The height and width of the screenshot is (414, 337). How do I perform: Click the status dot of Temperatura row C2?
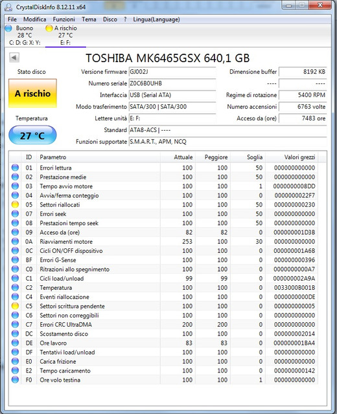[x=16, y=287]
